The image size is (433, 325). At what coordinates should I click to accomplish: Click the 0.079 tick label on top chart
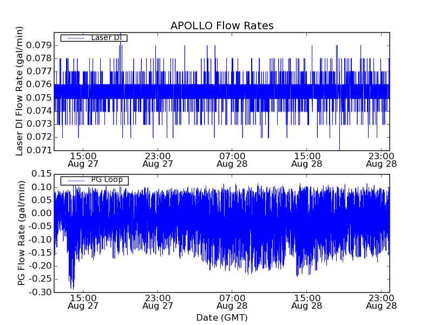point(39,45)
